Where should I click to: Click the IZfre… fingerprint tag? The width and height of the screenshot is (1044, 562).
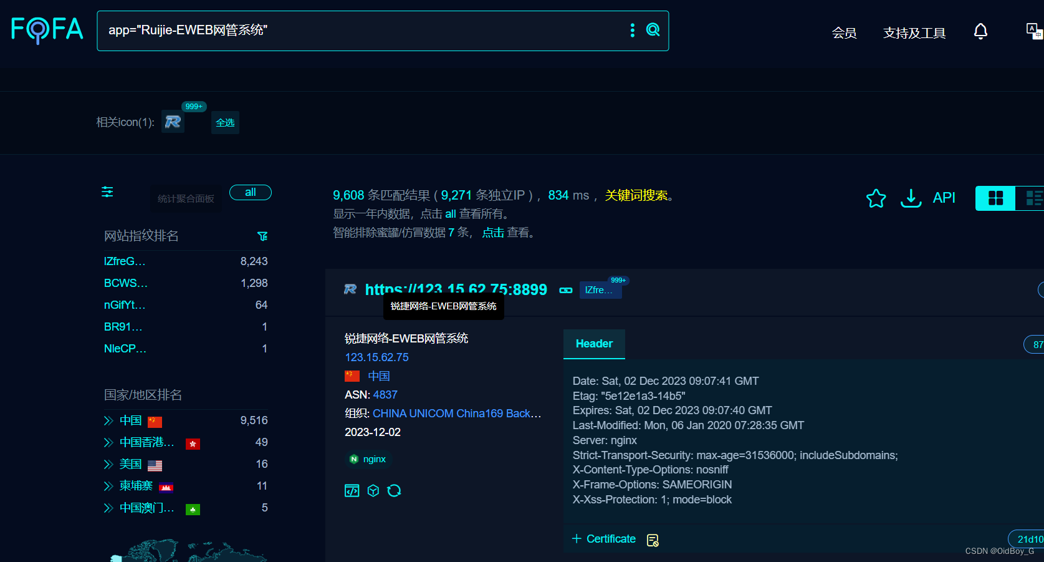[600, 290]
